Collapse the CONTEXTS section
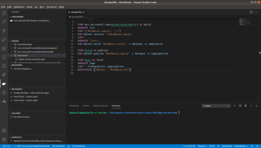The height and width of the screenshot is (148, 261). (x=10, y=137)
